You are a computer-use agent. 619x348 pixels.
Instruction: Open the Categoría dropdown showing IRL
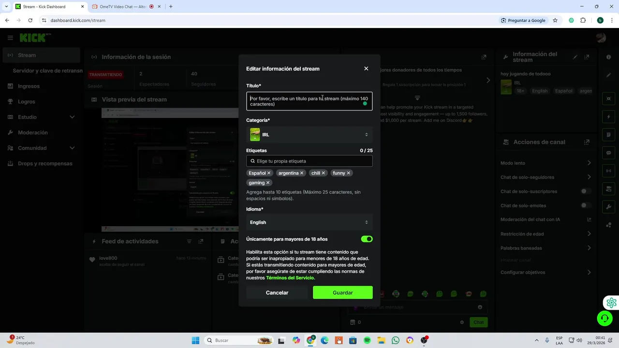(309, 134)
